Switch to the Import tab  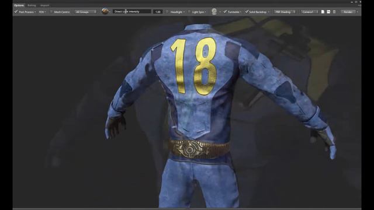coord(44,5)
